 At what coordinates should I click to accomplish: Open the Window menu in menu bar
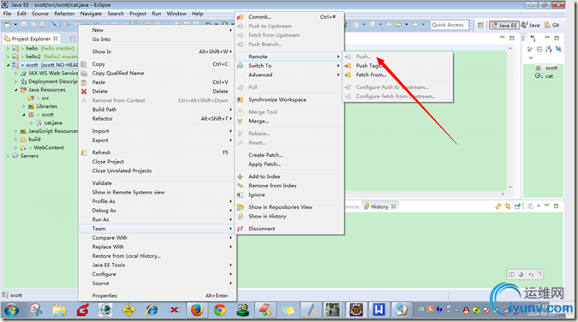pyautogui.click(x=176, y=14)
